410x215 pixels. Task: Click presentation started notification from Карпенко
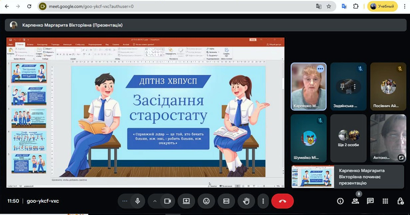pos(348,177)
